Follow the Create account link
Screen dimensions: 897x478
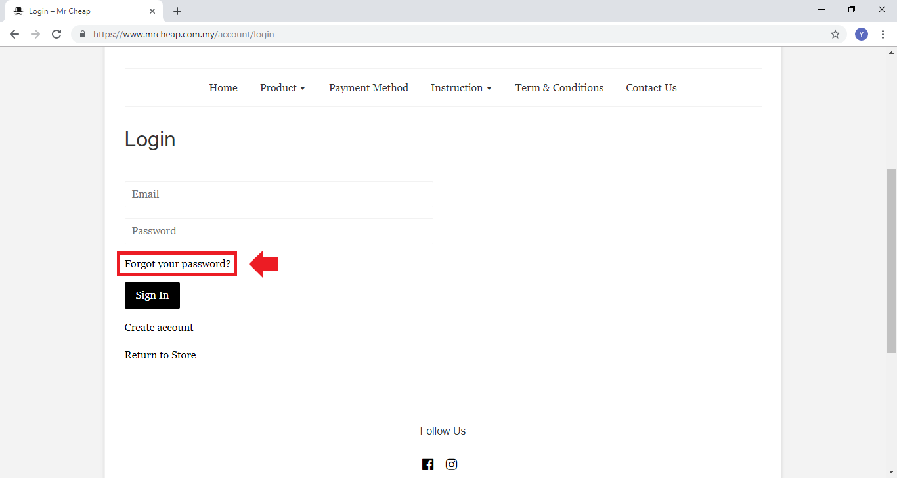pyautogui.click(x=159, y=328)
